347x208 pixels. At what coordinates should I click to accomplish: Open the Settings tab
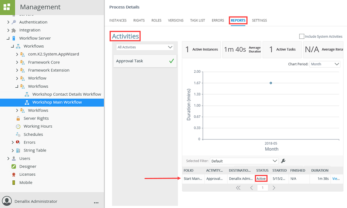point(259,20)
